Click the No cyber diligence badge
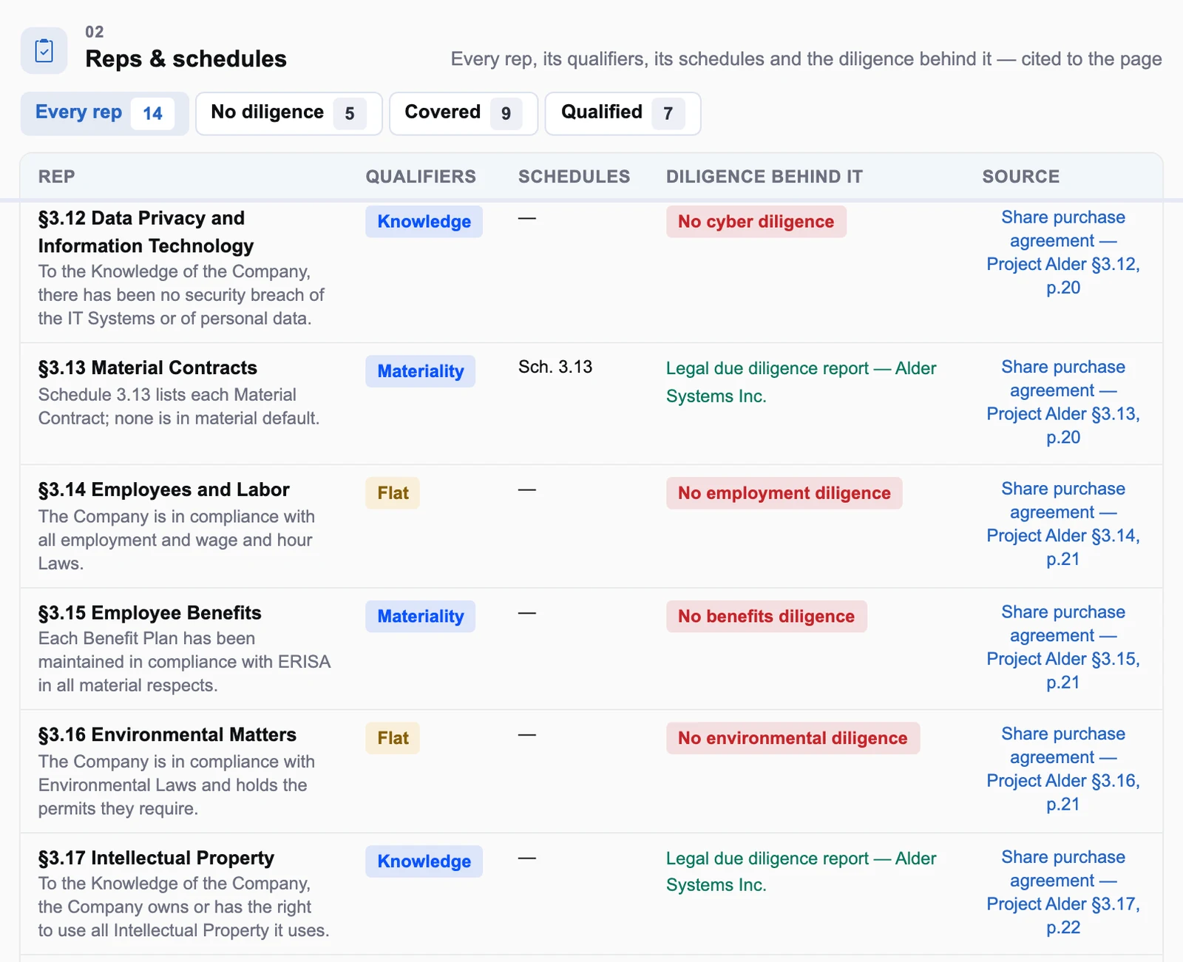Screen dimensions: 1183x962 point(756,222)
